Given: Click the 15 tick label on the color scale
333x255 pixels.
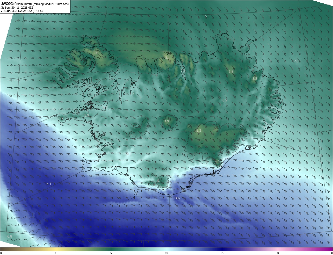Looking at the screenshot, I should point(222,253).
